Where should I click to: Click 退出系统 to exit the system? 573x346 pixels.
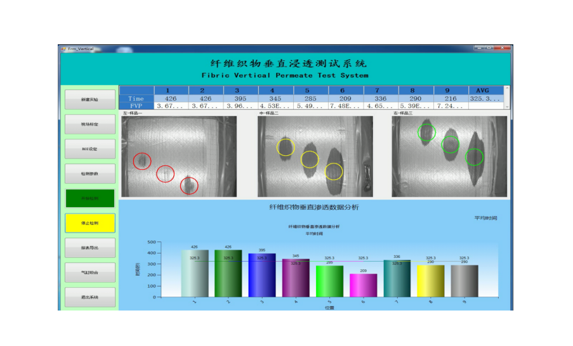[x=90, y=297]
